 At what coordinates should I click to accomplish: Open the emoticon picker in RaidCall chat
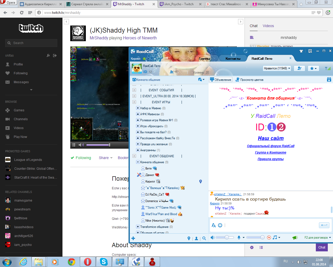(220, 225)
